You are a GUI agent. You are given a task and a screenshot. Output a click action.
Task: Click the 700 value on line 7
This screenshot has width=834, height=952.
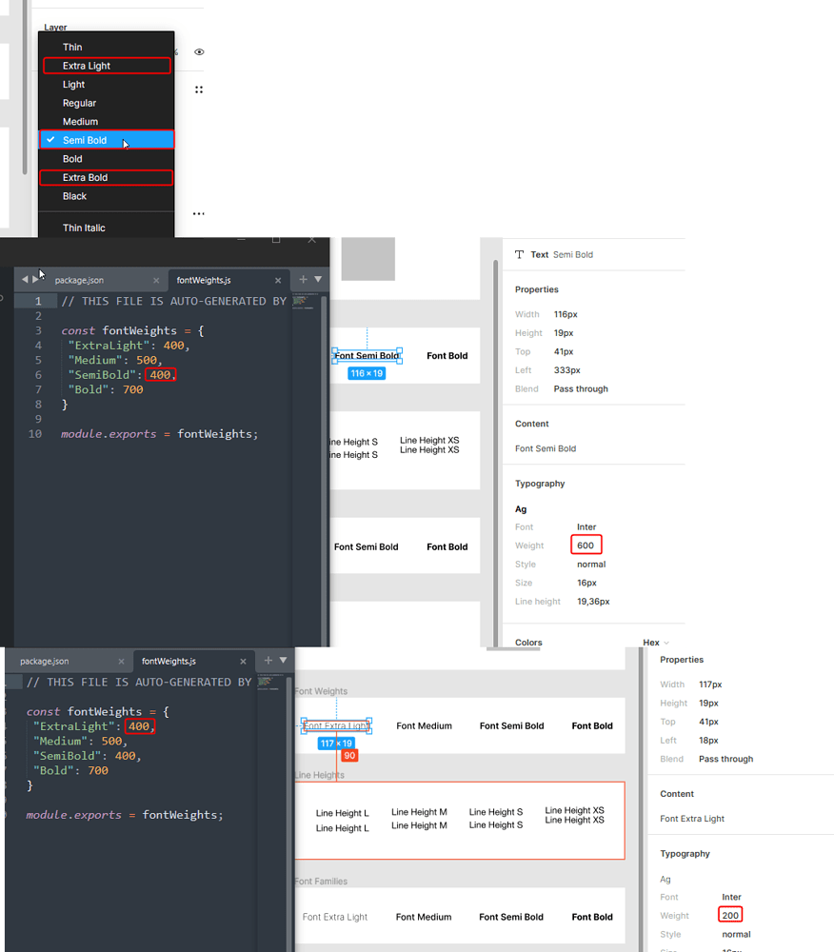point(133,389)
